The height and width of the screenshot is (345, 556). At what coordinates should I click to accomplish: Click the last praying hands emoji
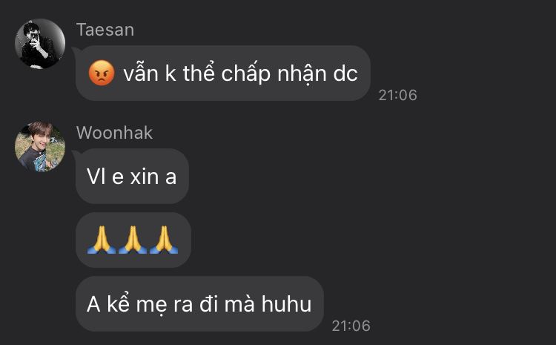164,240
